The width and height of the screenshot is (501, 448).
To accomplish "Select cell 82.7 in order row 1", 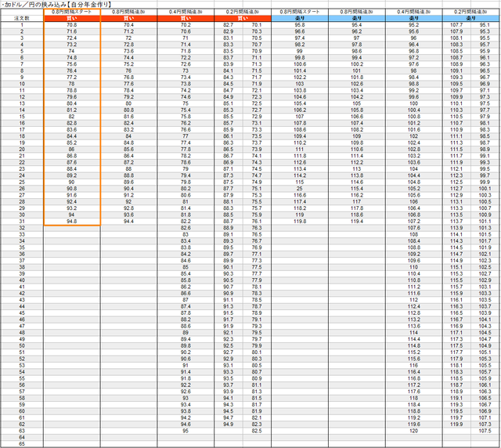I will tap(228, 25).
